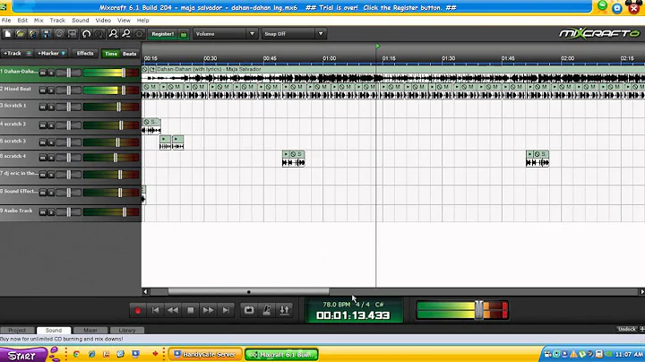
Task: Click the Open Project folder icon
Action: pos(20,34)
